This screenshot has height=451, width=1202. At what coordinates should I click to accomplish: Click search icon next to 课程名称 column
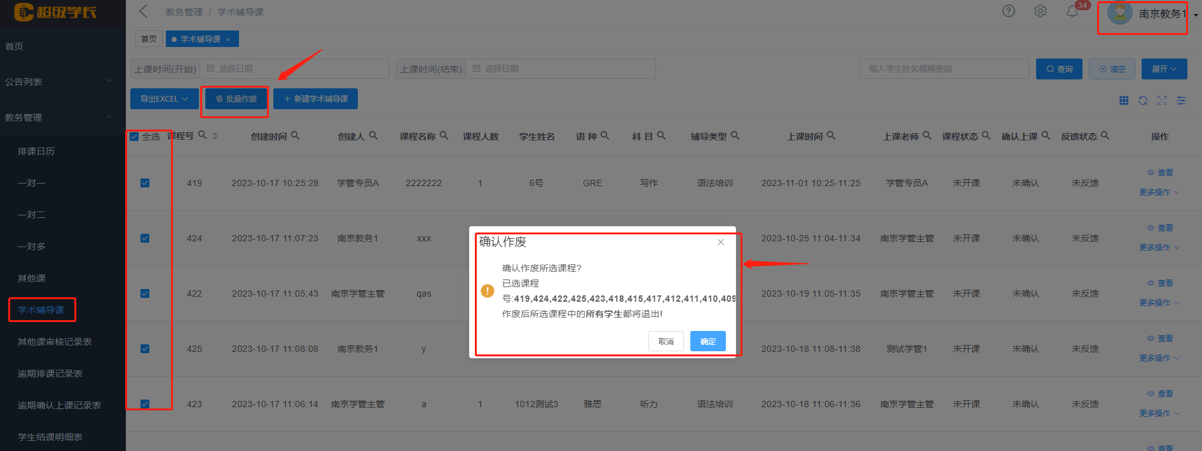[444, 135]
